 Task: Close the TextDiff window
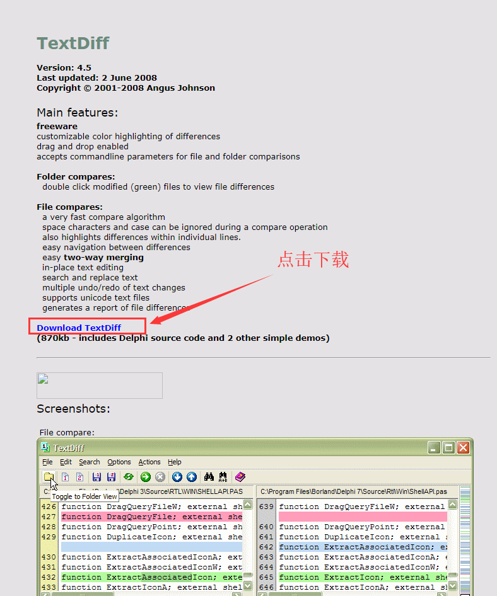(x=463, y=448)
